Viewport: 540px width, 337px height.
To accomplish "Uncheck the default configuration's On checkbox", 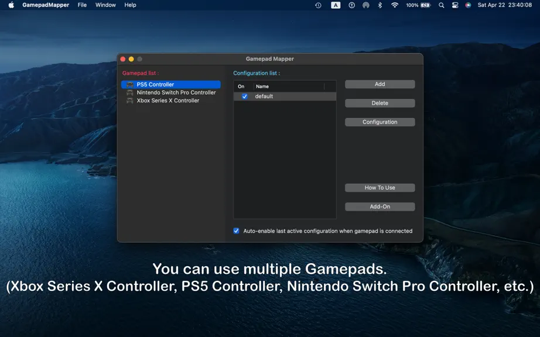I will pyautogui.click(x=244, y=97).
